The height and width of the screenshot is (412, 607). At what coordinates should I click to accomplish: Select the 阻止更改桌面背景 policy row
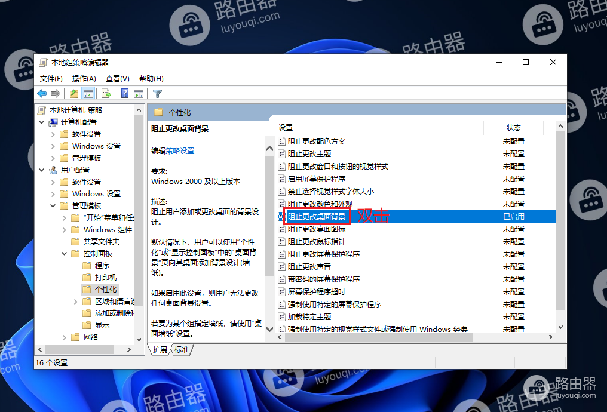click(x=416, y=217)
